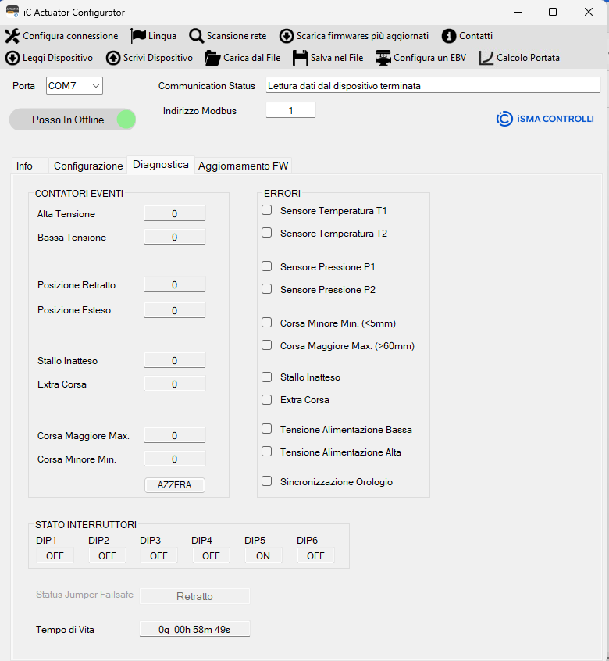The height and width of the screenshot is (661, 609).
Task: Click Passa In Offline button
Action: click(73, 120)
